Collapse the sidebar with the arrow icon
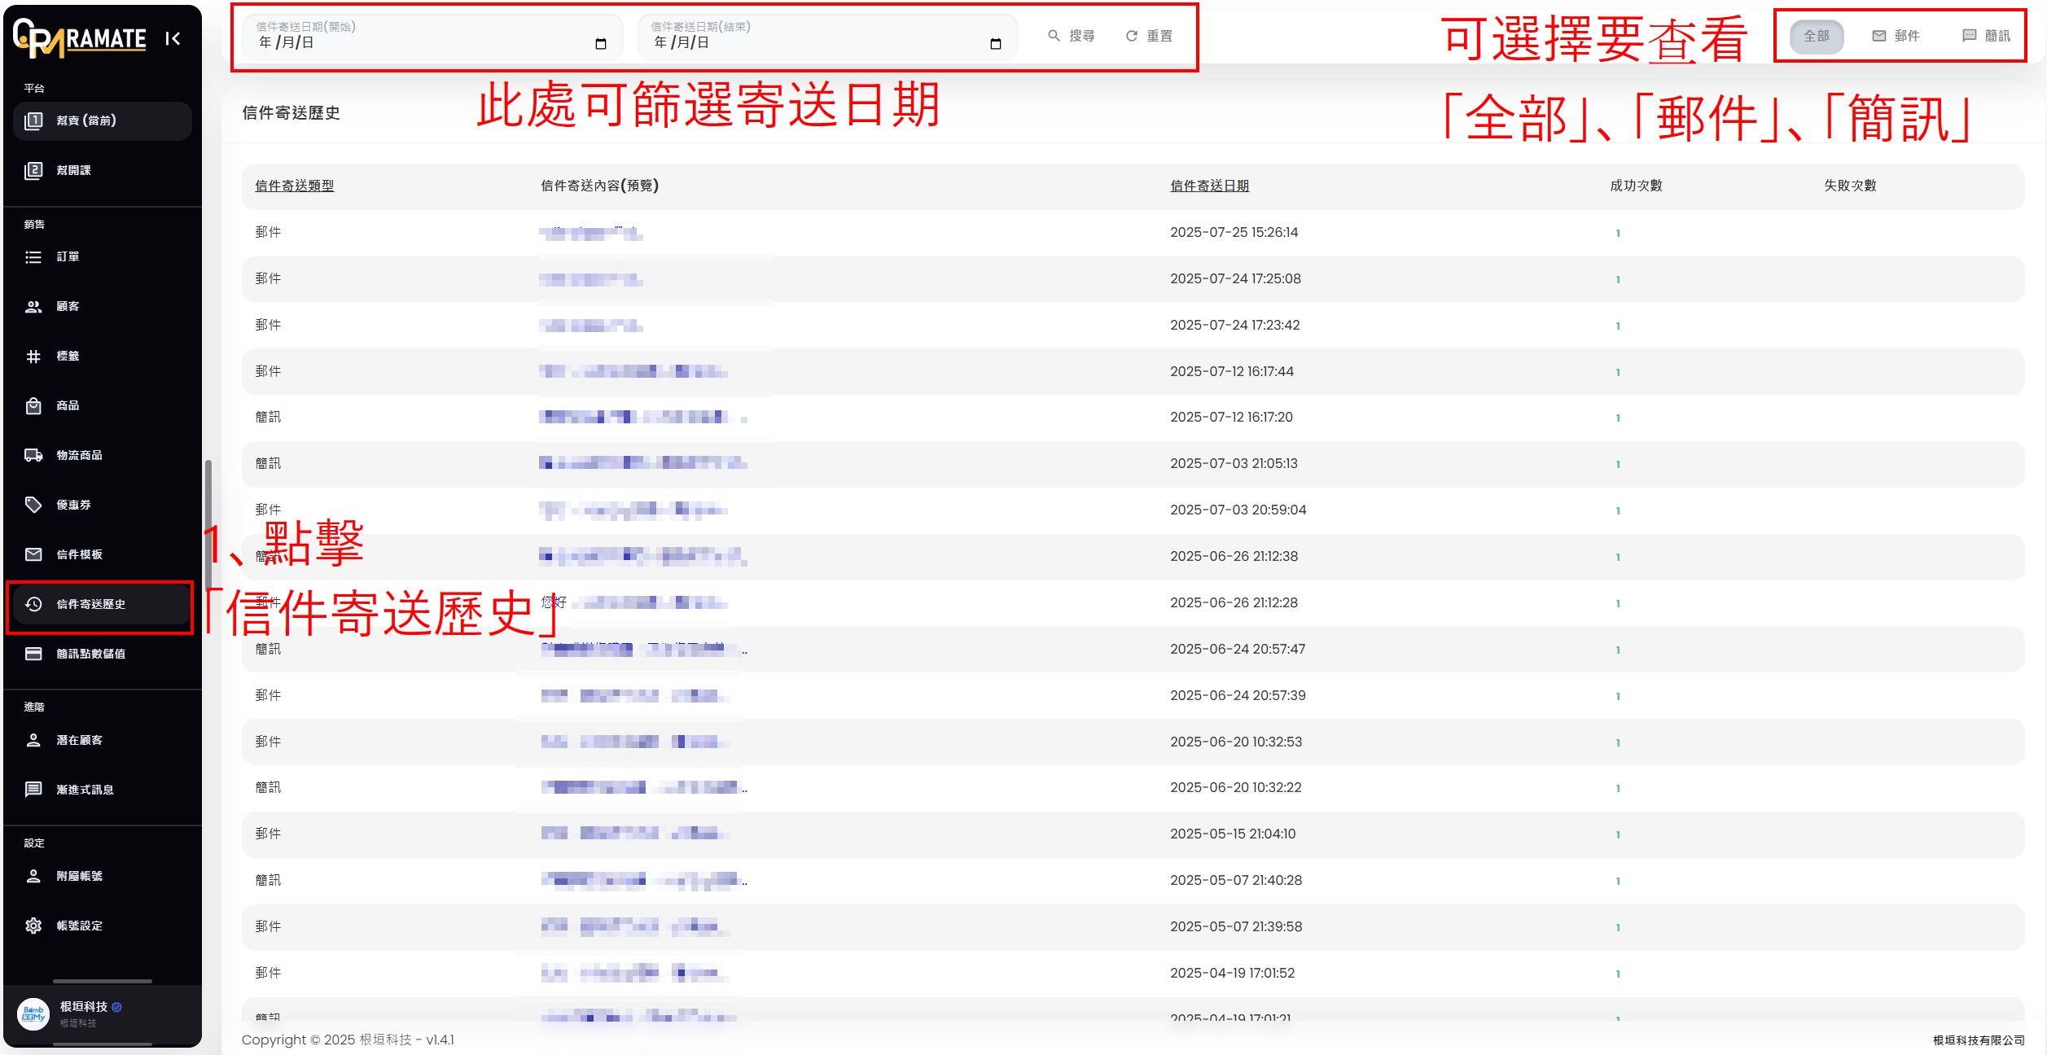The height and width of the screenshot is (1055, 2047). pyautogui.click(x=173, y=38)
